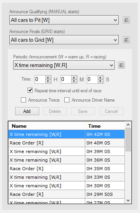Enable Announce Twice checkbox
This screenshot has width=140, height=213.
click(x=23, y=100)
